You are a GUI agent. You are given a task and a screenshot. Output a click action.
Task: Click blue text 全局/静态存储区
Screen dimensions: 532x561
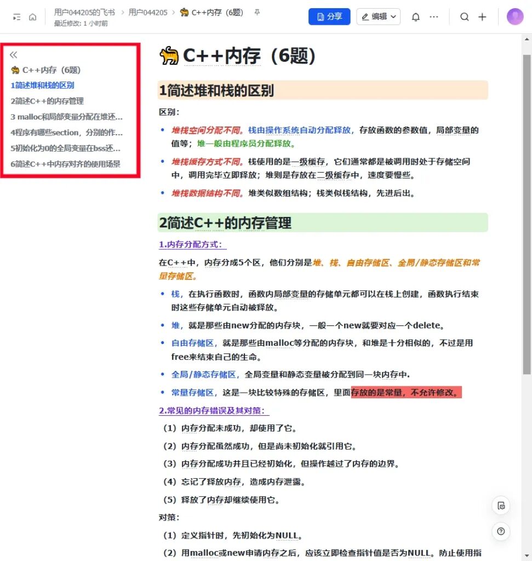click(203, 375)
